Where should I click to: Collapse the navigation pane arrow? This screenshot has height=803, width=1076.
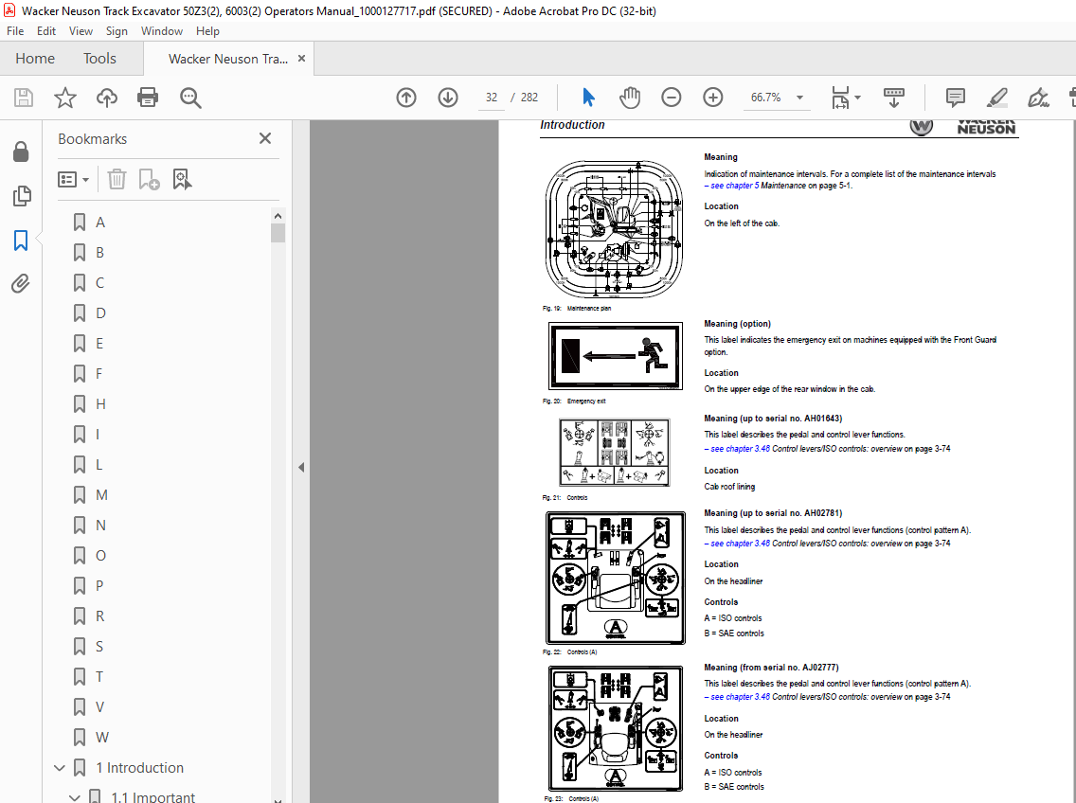tap(301, 468)
